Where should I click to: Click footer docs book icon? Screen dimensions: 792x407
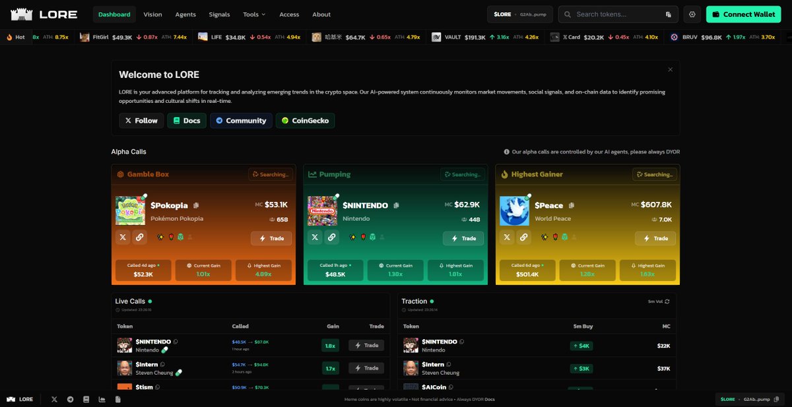coord(86,399)
